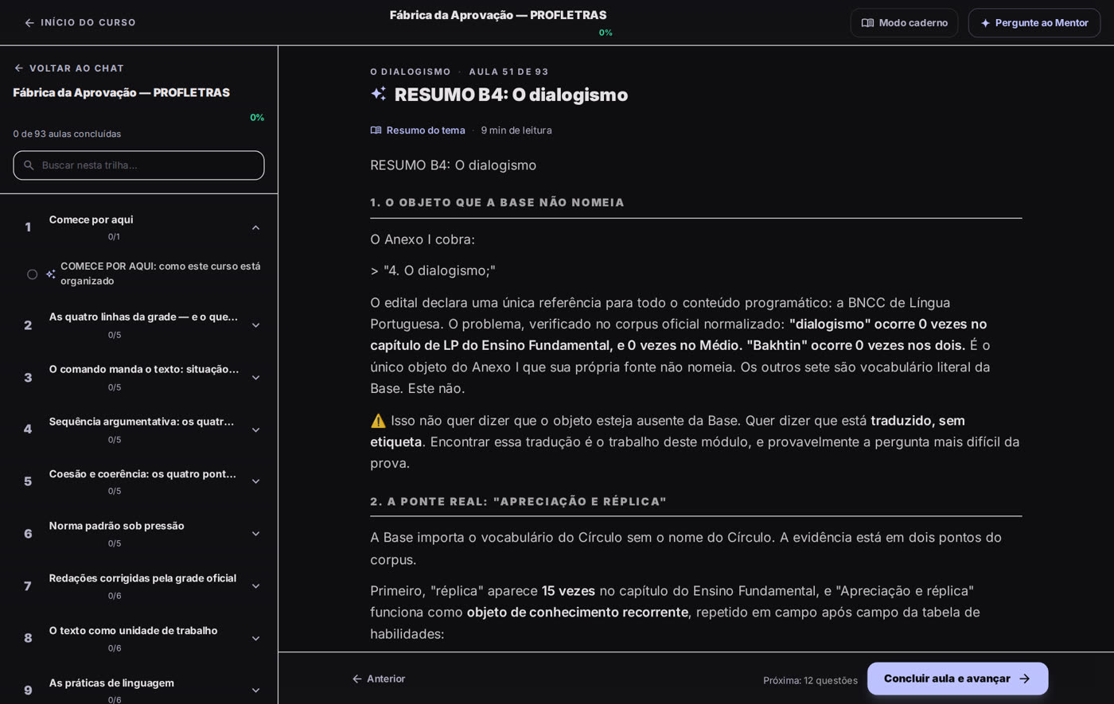Expand module 2 As quatro linhas da grade
This screenshot has height=704, width=1114.
point(256,325)
